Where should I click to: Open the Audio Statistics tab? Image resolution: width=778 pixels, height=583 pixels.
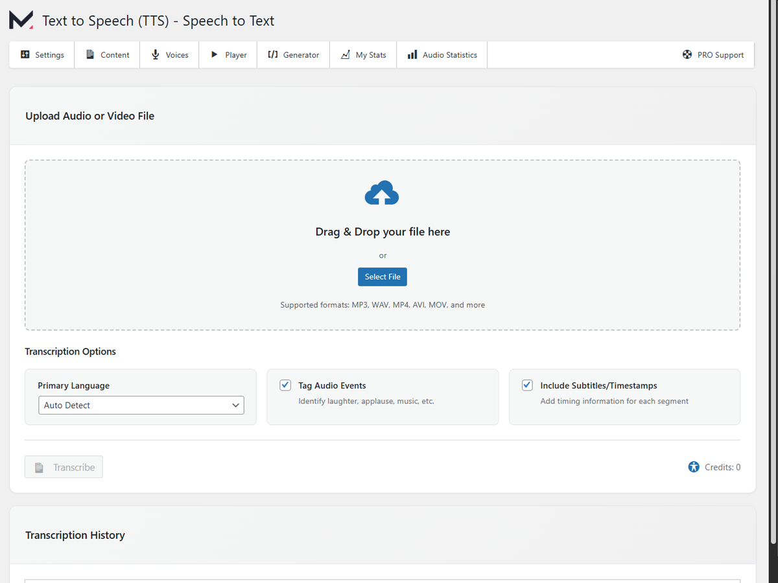click(442, 54)
